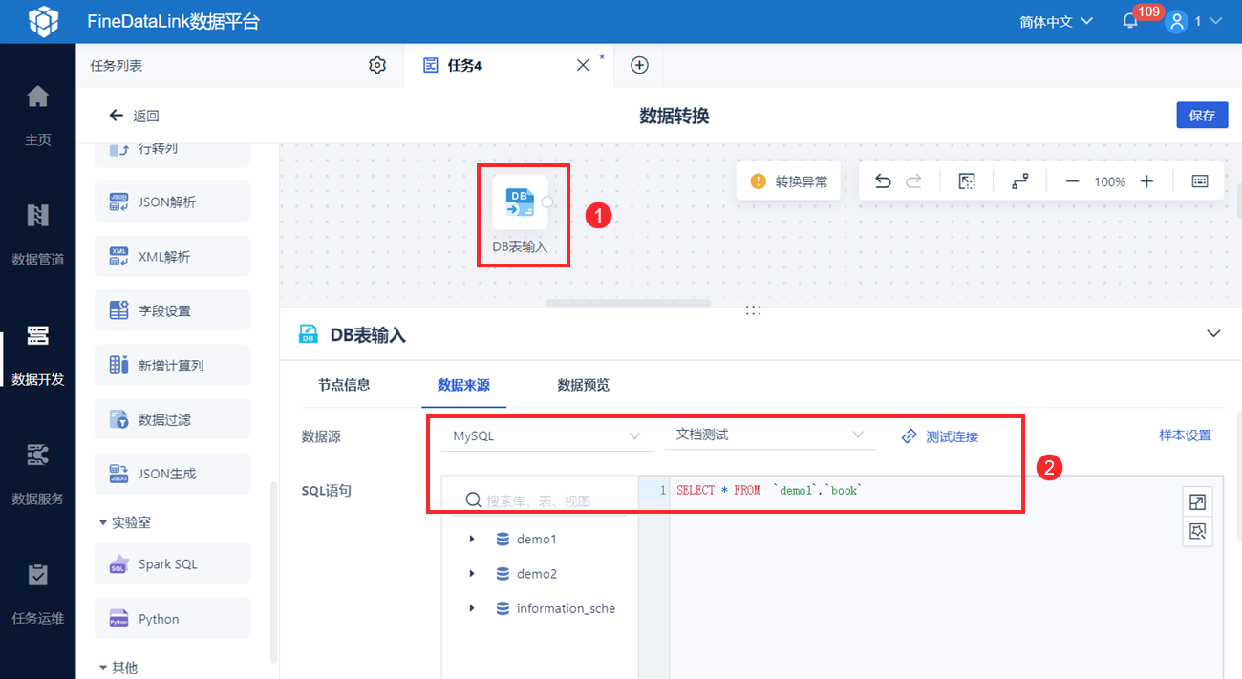Click the 保存 button
This screenshot has width=1242, height=679.
coord(1202,116)
